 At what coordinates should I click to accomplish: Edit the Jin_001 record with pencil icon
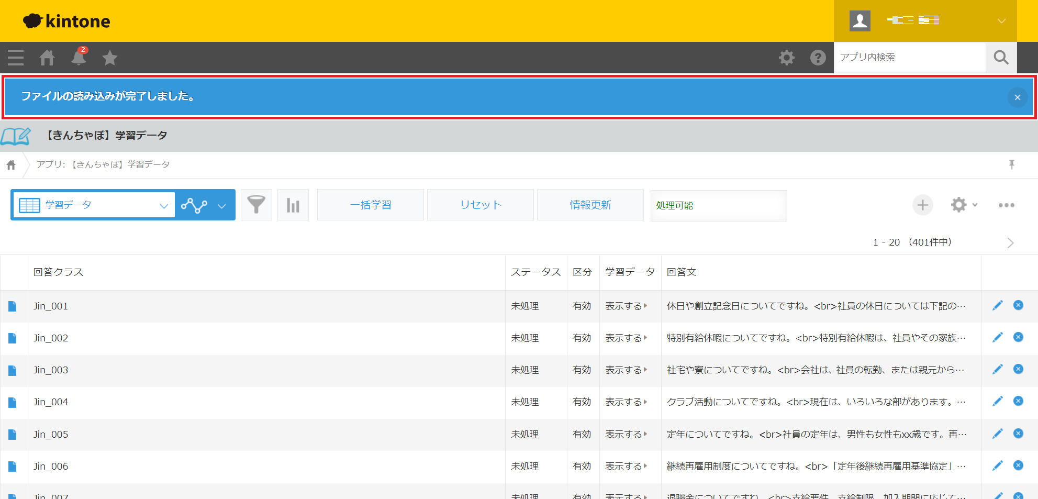(998, 305)
